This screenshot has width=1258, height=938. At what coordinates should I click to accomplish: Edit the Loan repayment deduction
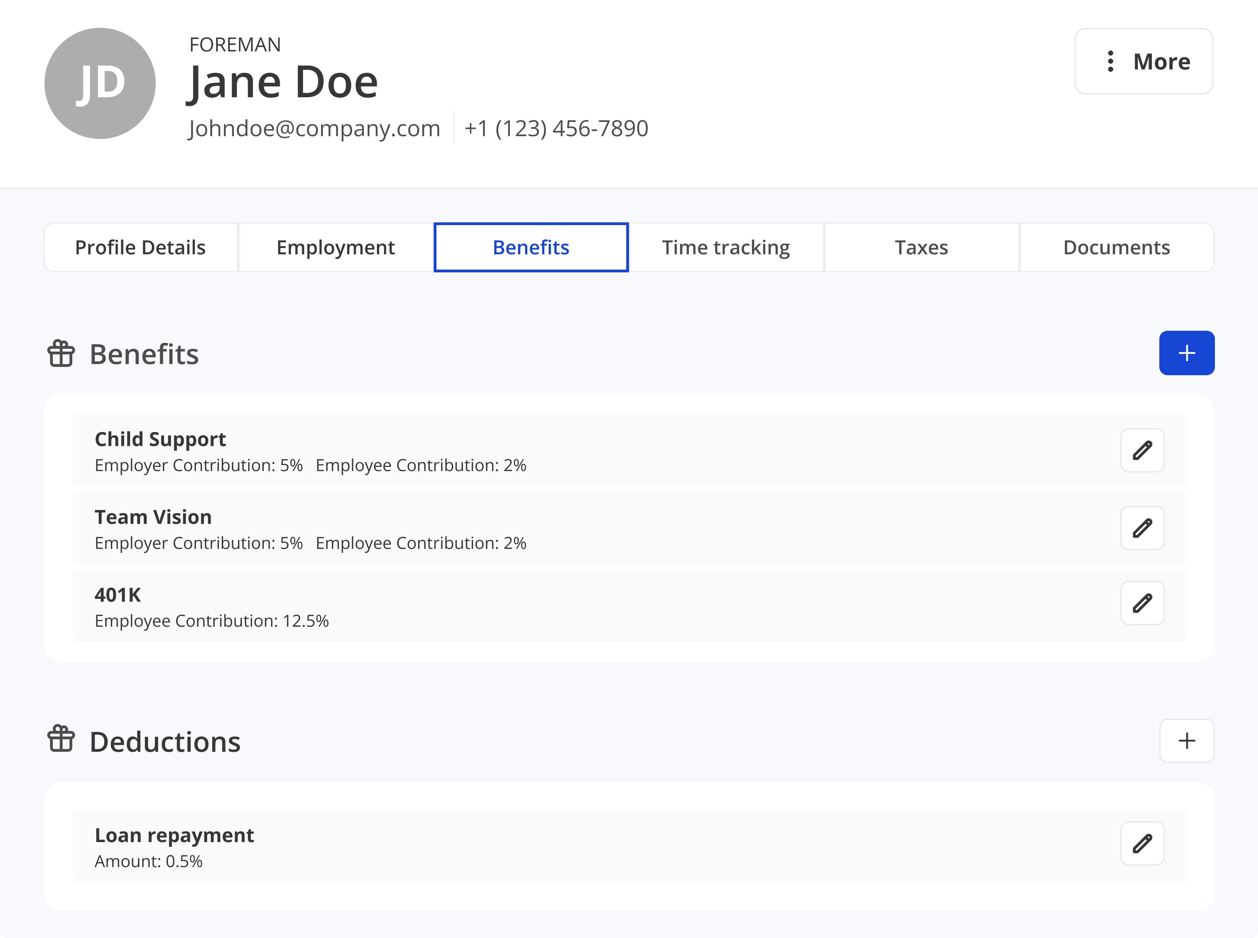tap(1142, 843)
